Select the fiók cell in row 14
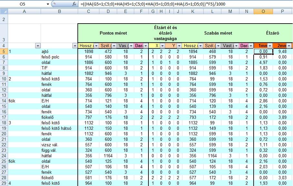This screenshot has width=293, height=186. [x=24, y=101]
